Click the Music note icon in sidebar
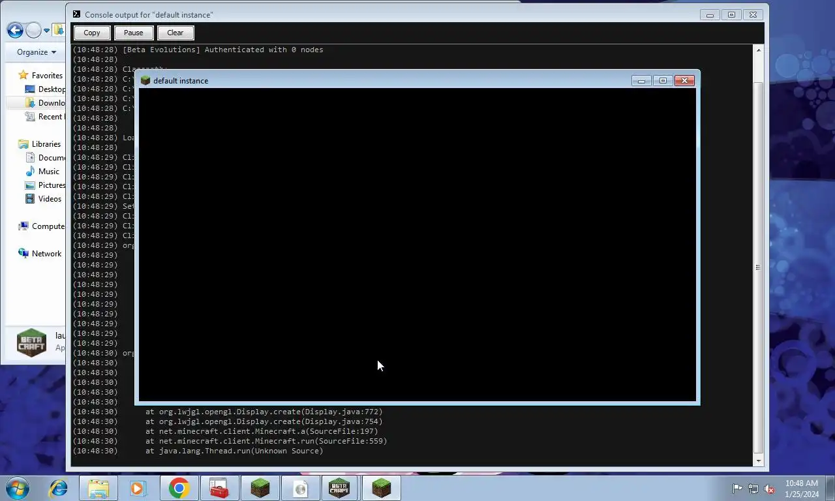The width and height of the screenshot is (835, 501). pos(30,172)
